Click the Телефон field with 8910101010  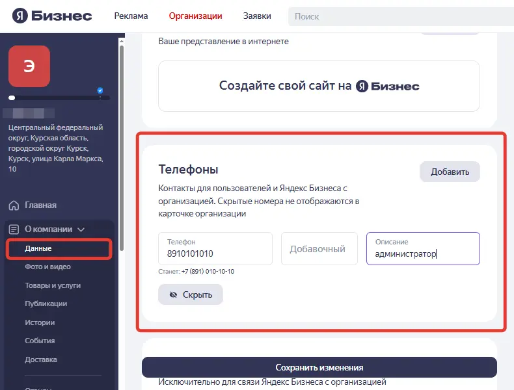tap(215, 248)
